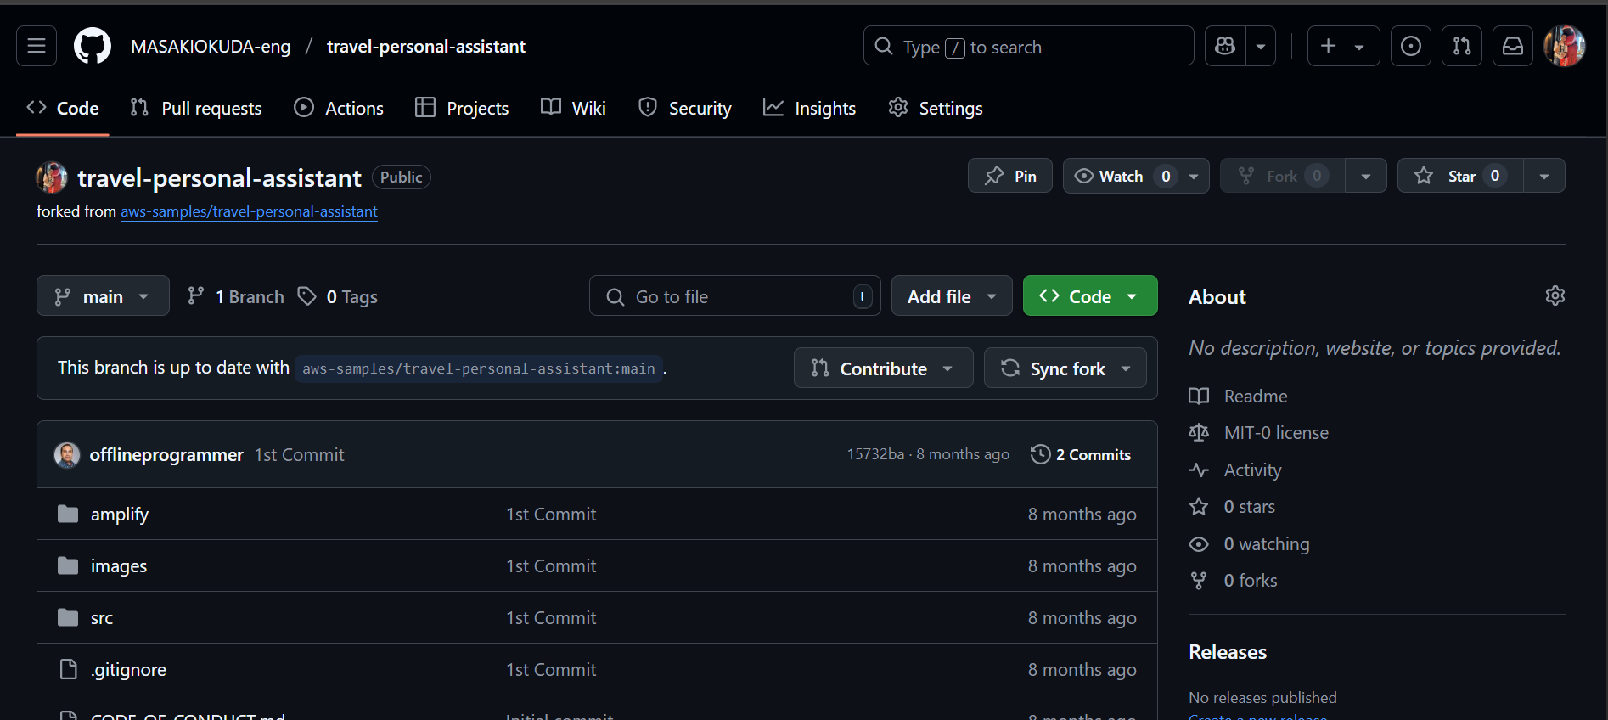Switch to the Actions tab
1608x720 pixels.
point(339,108)
